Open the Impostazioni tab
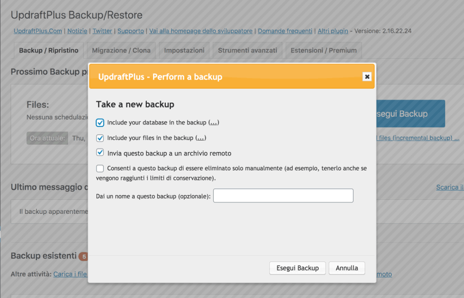The width and height of the screenshot is (464, 298). tap(184, 50)
